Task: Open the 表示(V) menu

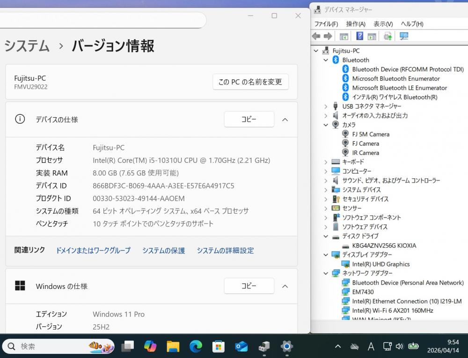Action: point(383,24)
